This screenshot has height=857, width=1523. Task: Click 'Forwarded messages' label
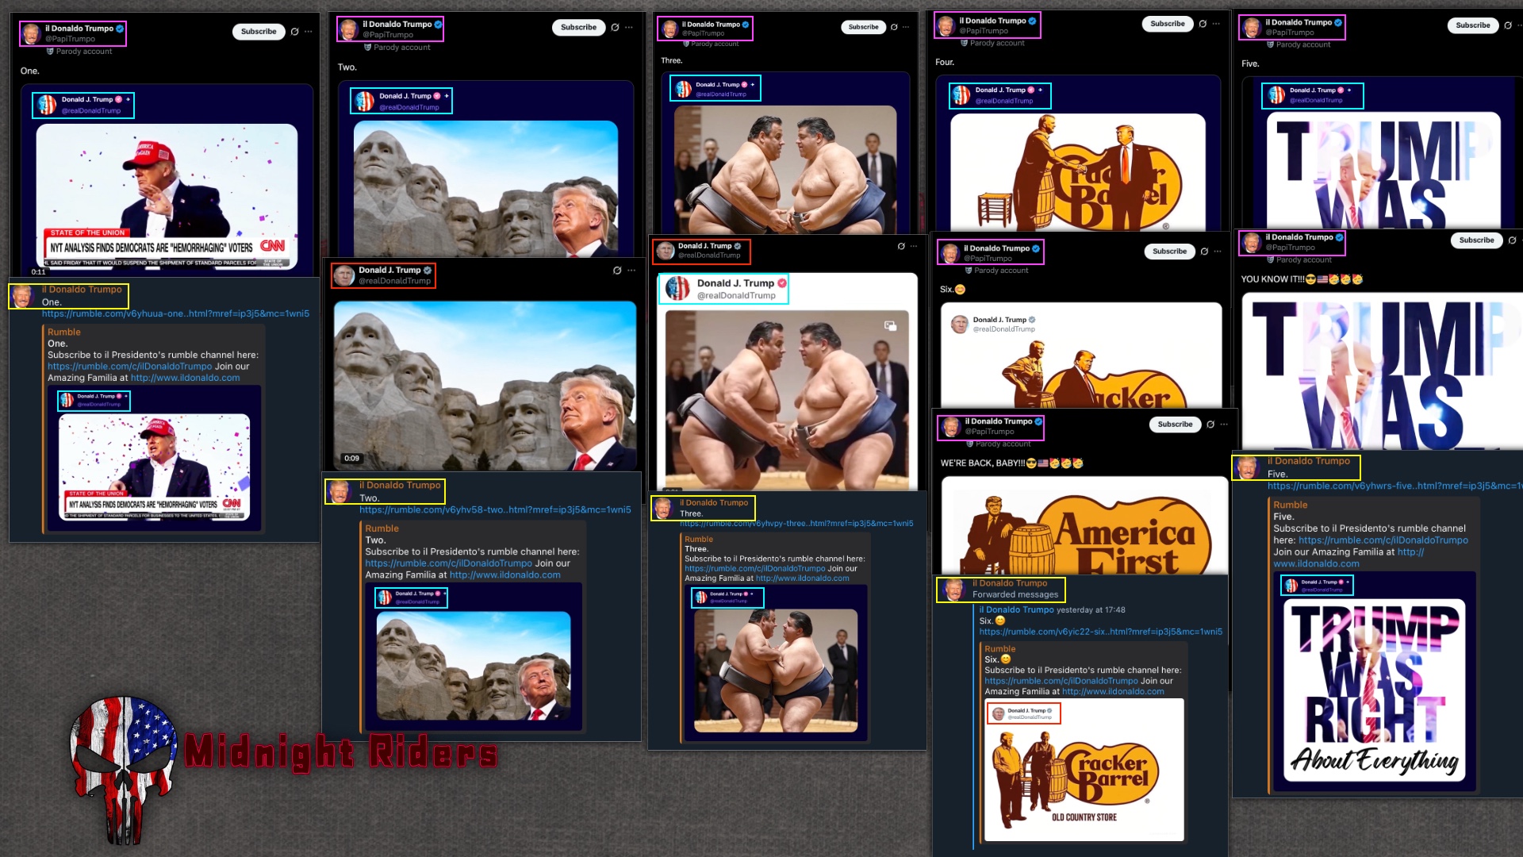[1015, 594]
